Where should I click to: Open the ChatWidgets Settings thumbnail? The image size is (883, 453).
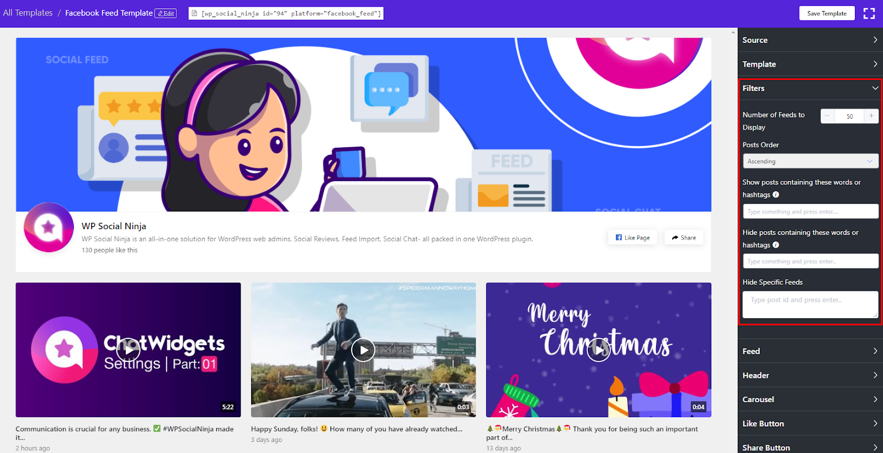[128, 350]
